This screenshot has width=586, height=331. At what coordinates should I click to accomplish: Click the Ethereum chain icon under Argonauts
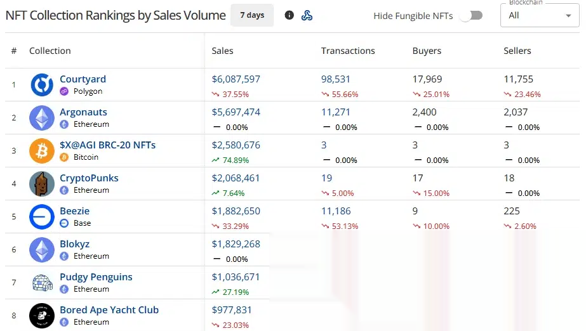[x=64, y=124]
